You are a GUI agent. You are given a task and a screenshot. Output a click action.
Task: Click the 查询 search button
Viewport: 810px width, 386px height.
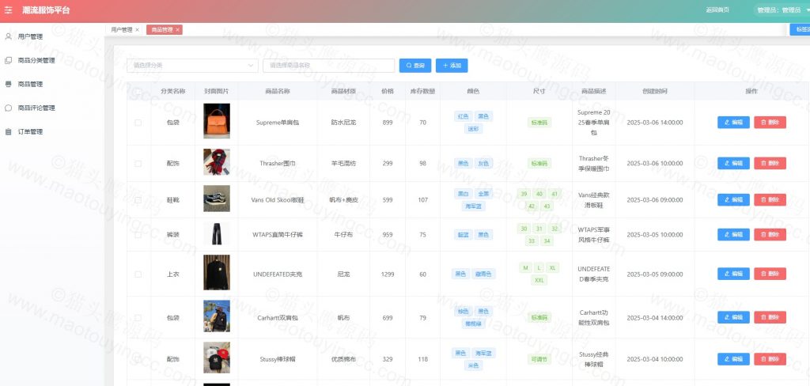point(414,66)
